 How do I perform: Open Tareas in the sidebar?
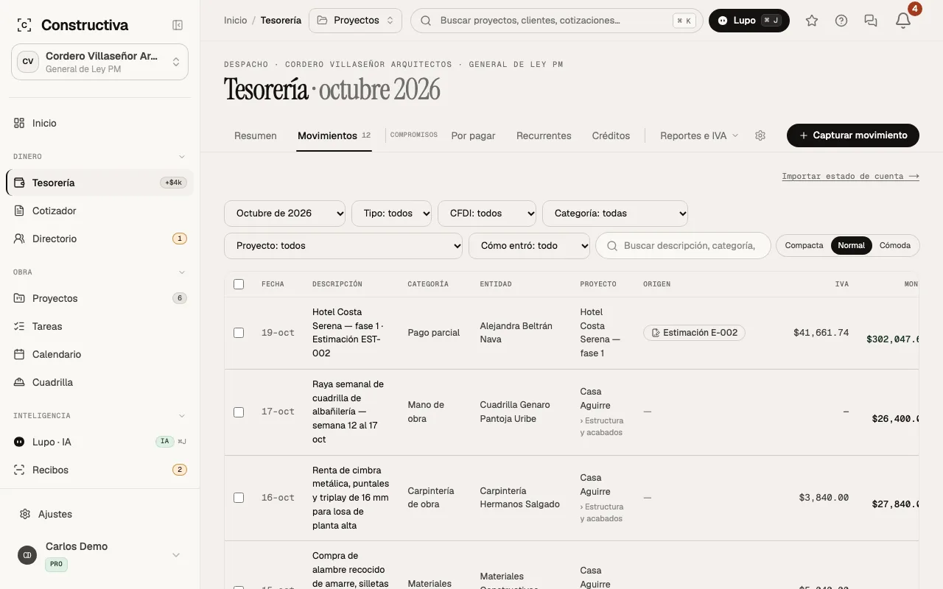pyautogui.click(x=99, y=326)
